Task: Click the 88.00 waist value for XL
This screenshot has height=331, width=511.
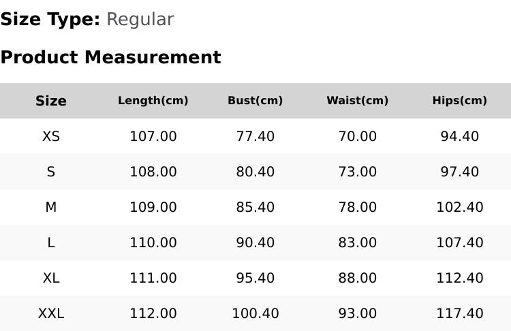Action: point(358,278)
